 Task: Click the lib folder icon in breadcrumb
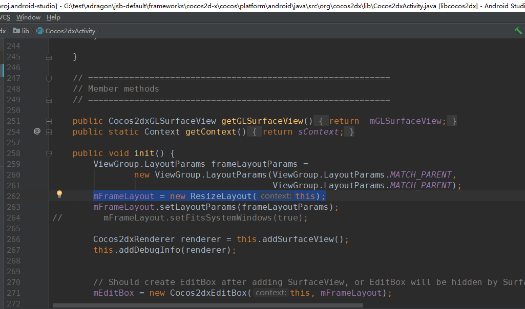16,31
